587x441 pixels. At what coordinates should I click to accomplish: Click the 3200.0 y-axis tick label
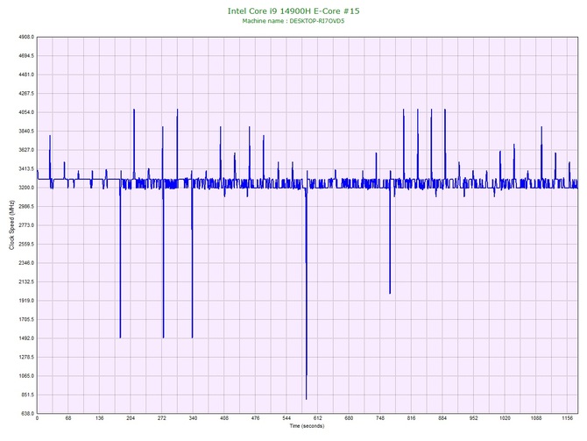point(26,188)
